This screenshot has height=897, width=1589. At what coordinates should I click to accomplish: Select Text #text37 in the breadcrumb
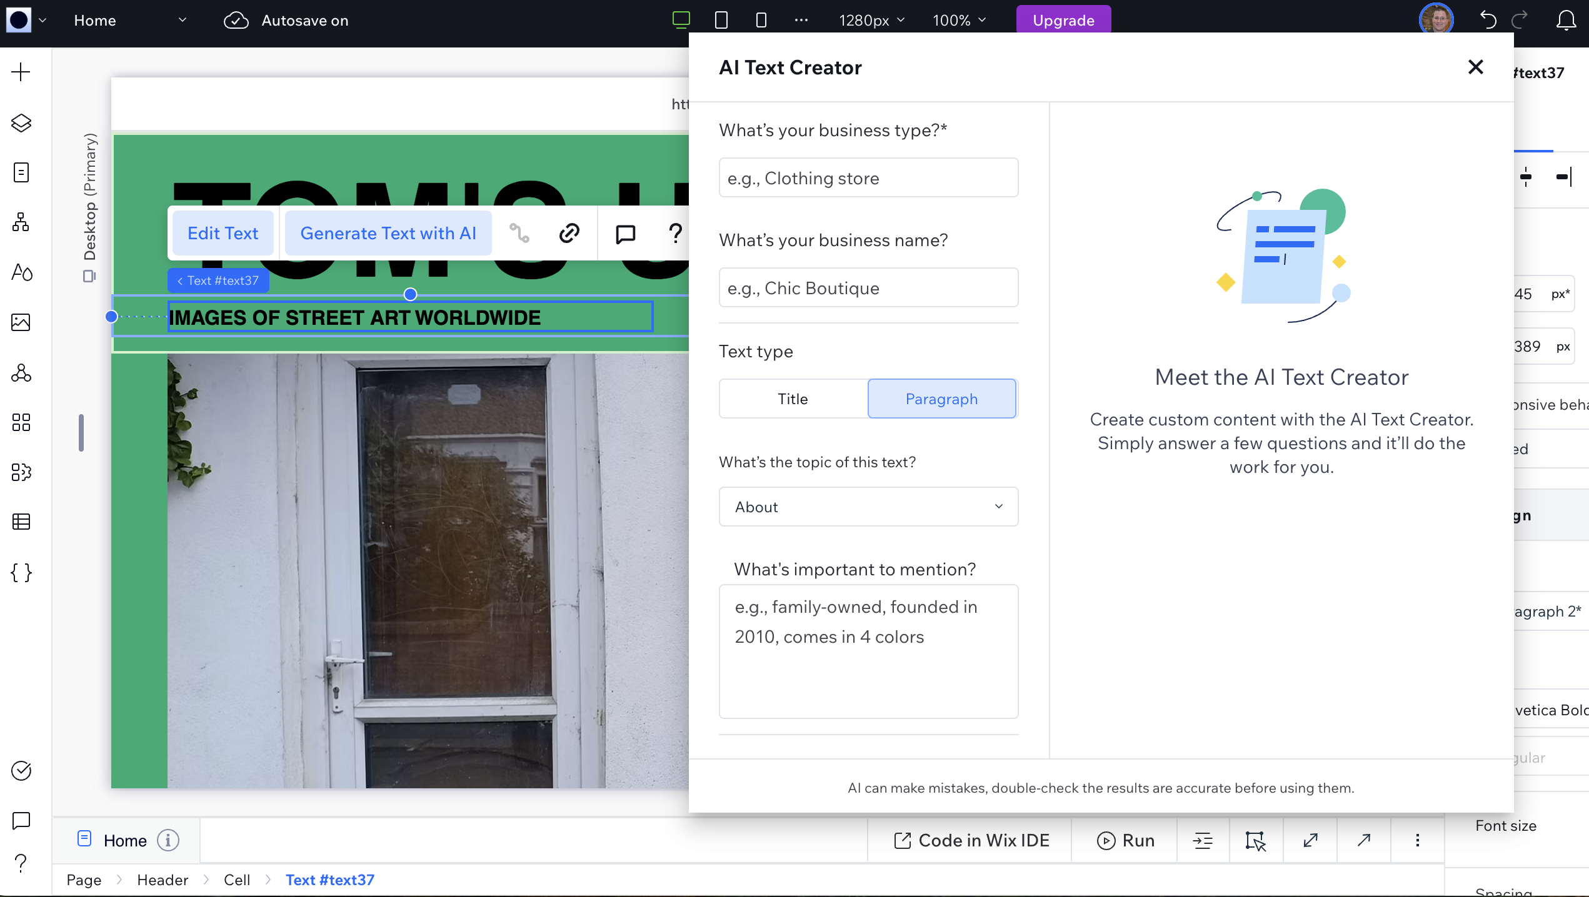(x=330, y=880)
